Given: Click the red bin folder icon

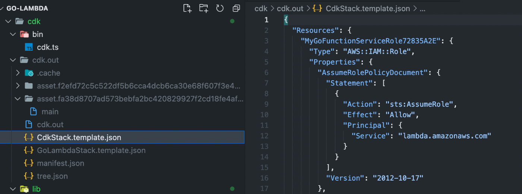Looking at the screenshot, I should (x=24, y=34).
